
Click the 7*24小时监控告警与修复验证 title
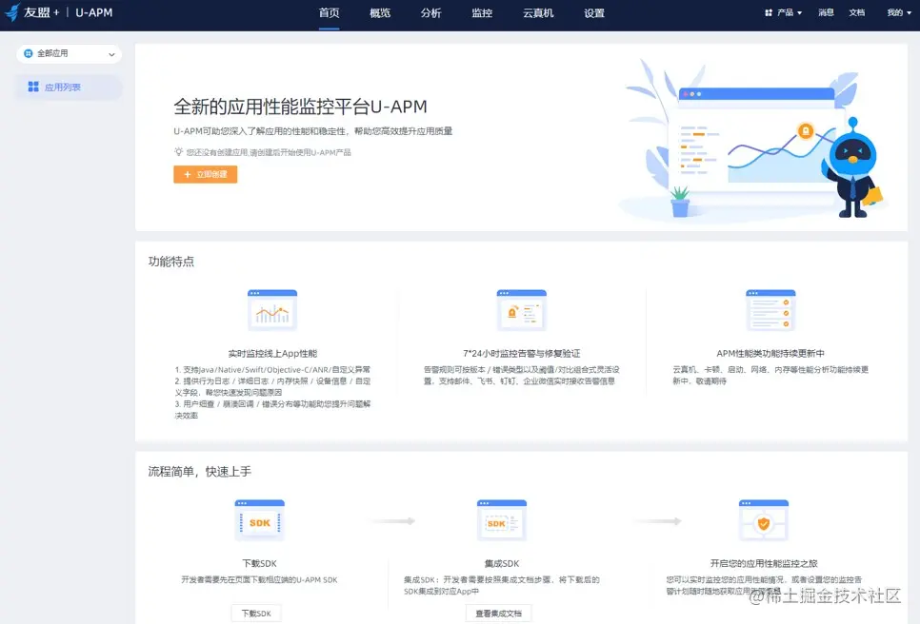click(522, 353)
